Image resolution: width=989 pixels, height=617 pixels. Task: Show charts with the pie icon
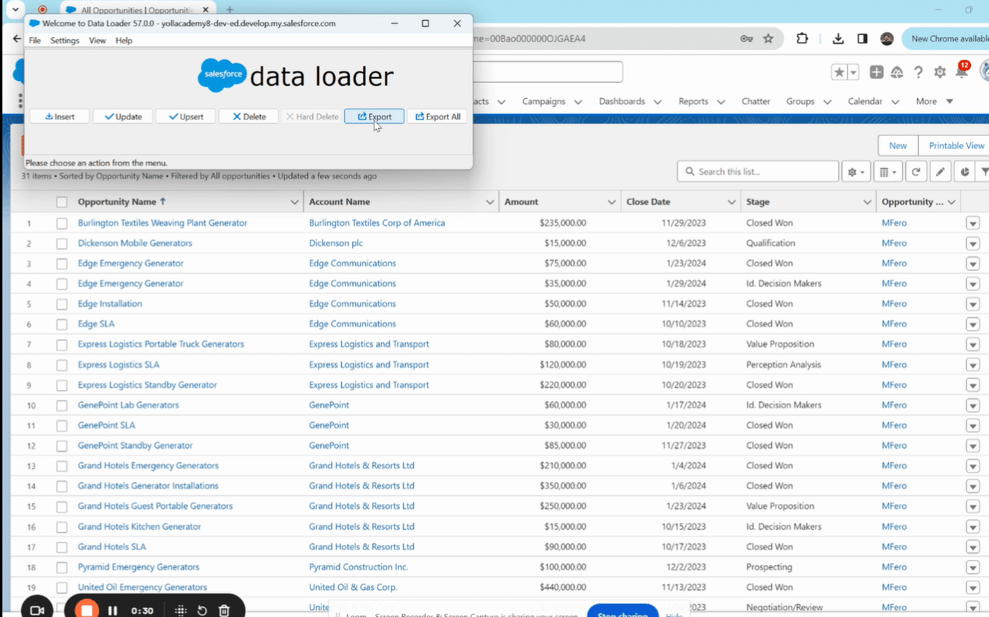965,172
